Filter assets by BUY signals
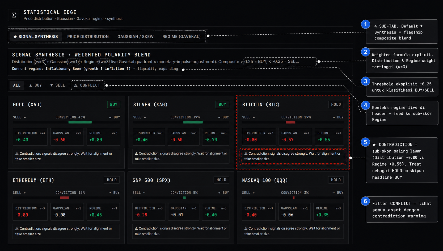 point(35,85)
